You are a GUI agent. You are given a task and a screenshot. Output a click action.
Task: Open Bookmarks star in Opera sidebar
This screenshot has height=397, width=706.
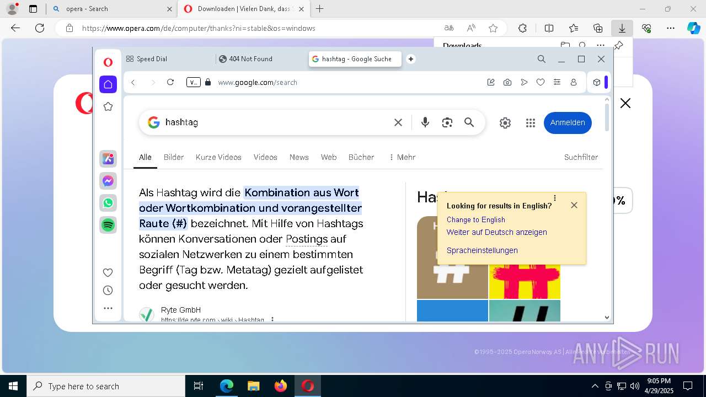(108, 106)
